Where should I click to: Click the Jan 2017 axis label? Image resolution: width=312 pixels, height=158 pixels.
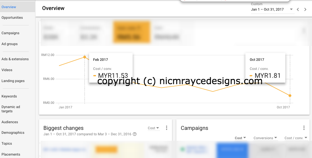tap(65, 107)
